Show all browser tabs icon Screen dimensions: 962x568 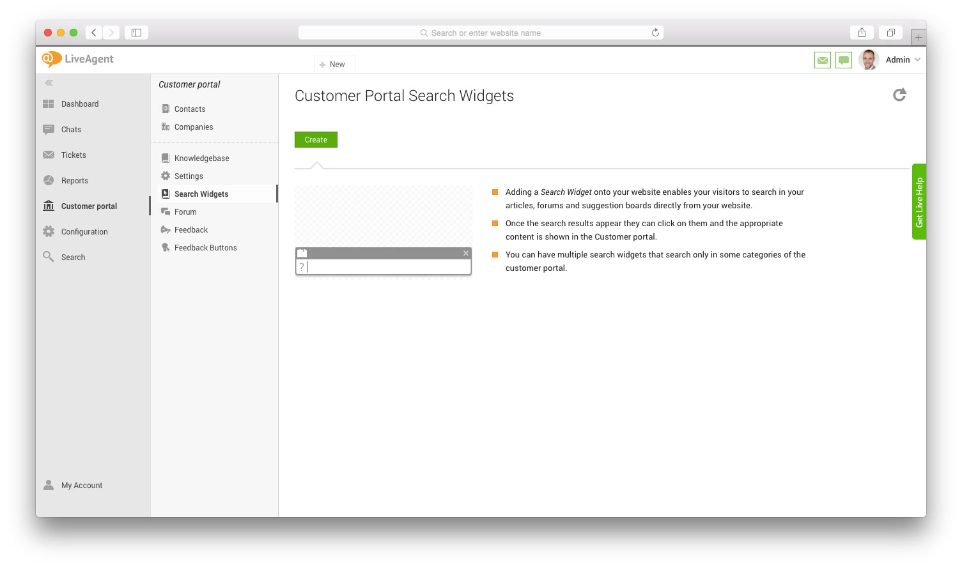(x=890, y=33)
